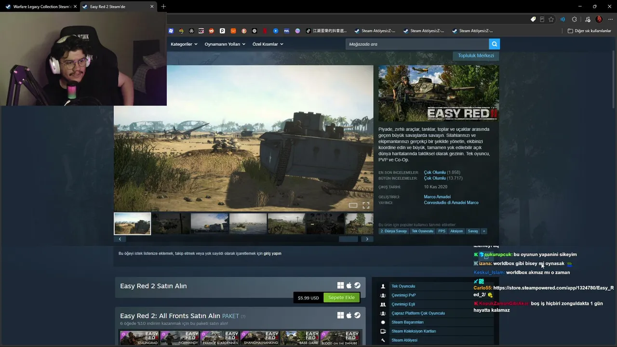Image resolution: width=617 pixels, height=347 pixels.
Task: Open Diğer sık kullanılanlar bookmarks folder
Action: pos(589,31)
